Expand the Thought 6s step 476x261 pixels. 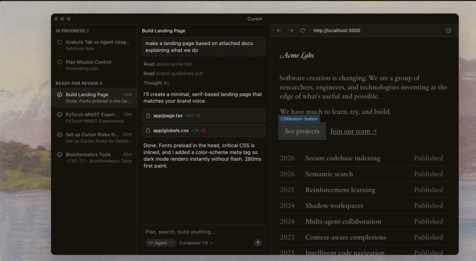(x=156, y=83)
